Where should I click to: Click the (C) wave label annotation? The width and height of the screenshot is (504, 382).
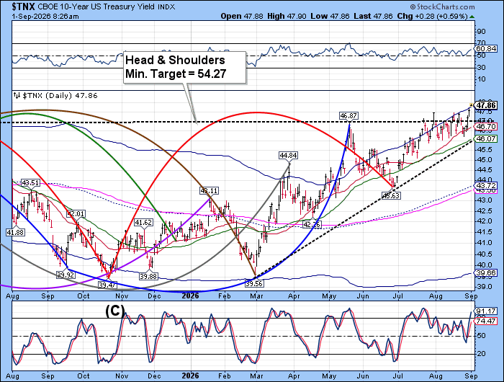(114, 311)
